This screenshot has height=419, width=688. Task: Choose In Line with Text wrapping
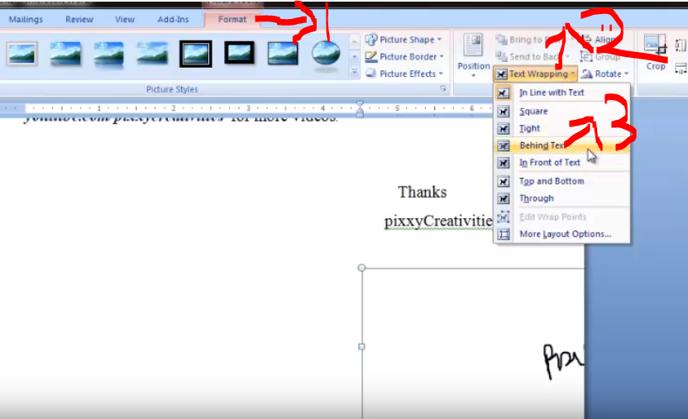pyautogui.click(x=562, y=93)
